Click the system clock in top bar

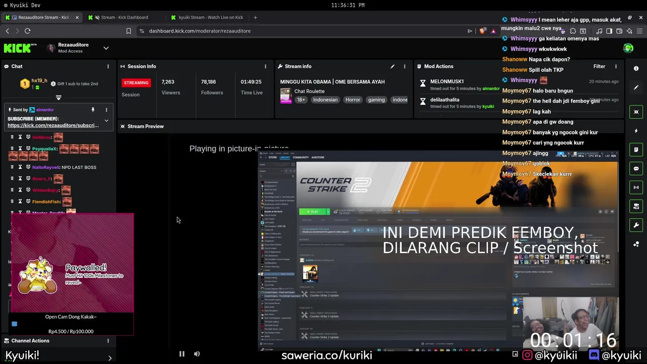click(x=348, y=5)
